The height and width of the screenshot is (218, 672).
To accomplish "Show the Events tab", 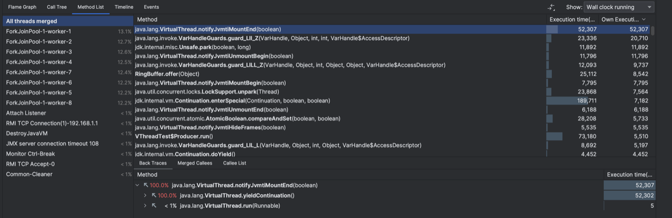I will (x=151, y=7).
